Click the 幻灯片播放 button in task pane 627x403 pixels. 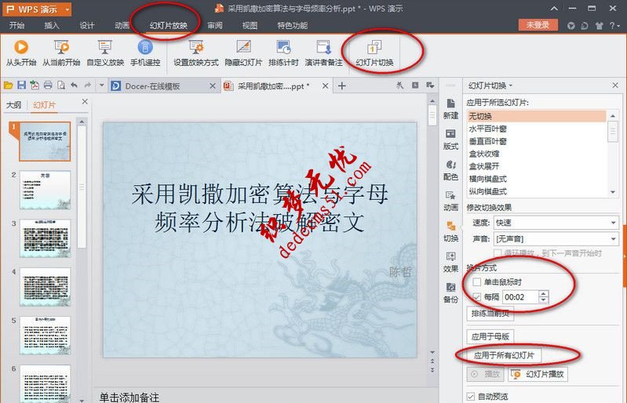538,374
